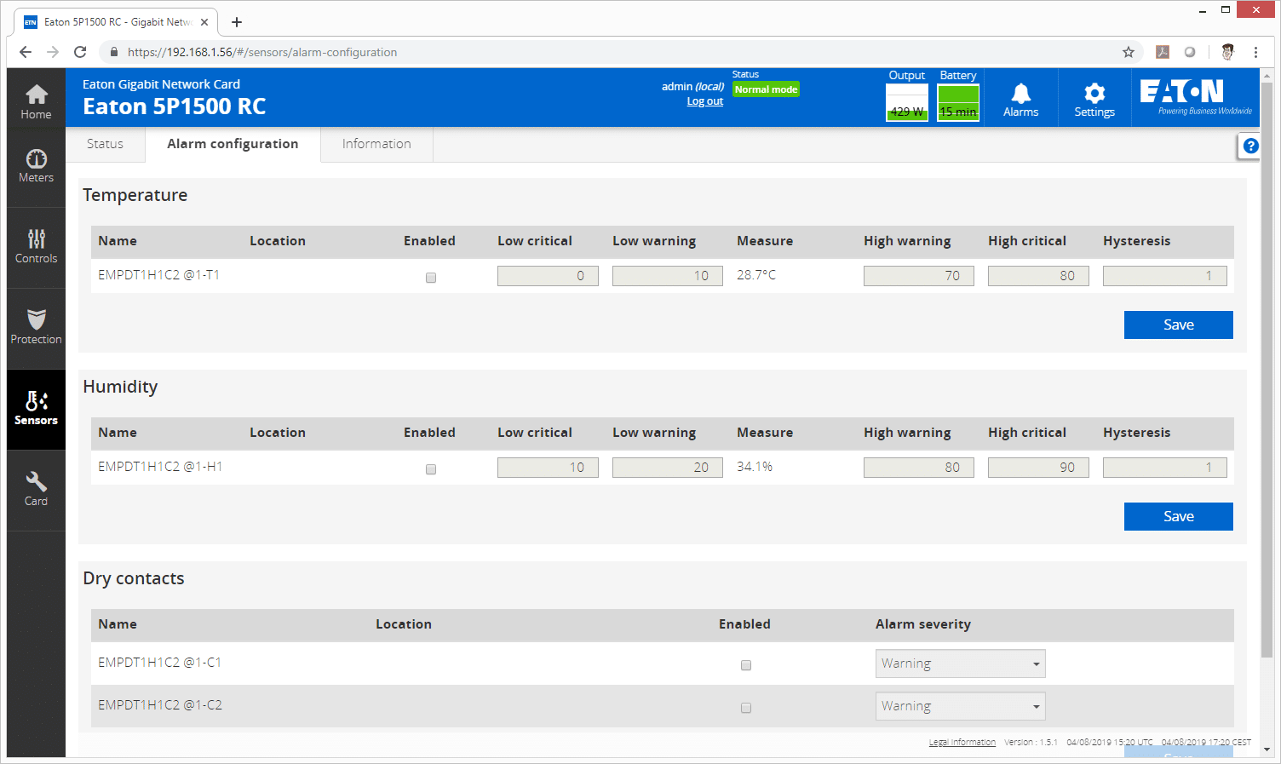1281x764 pixels.
Task: Save the Temperature settings
Action: (x=1178, y=325)
